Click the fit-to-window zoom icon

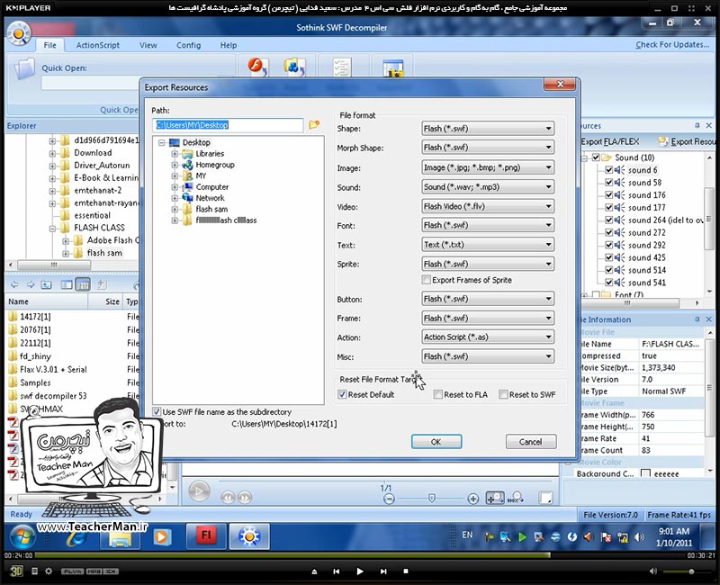[495, 498]
